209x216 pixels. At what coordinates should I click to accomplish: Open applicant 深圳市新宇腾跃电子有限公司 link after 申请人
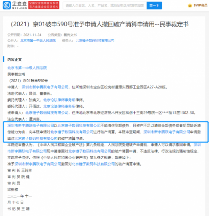[45, 87]
